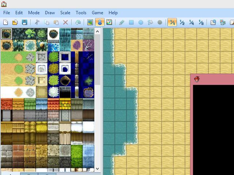Click the castle app icon in title bar
Viewport: 234px width, 175px height.
(4, 4)
